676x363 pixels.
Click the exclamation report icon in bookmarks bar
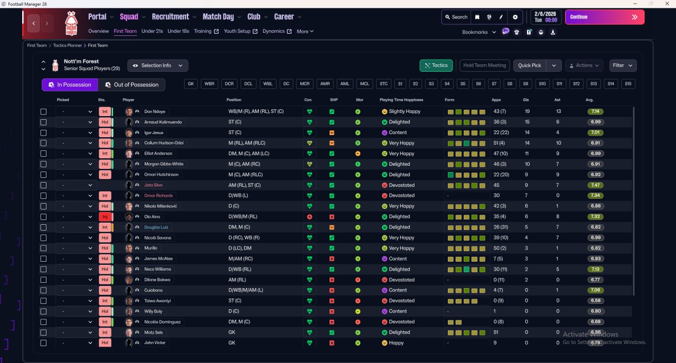529,32
